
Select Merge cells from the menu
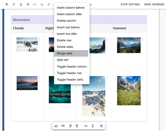click(65, 53)
